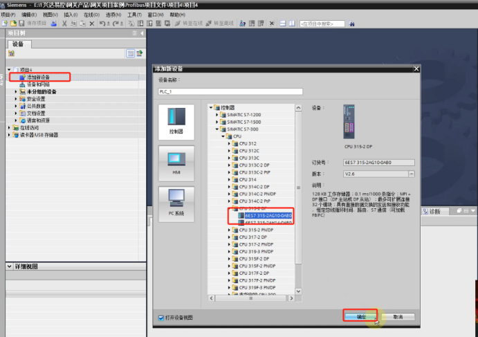Expand the 在线访问 node
Image resolution: width=478 pixels, height=337 pixels.
(9, 127)
